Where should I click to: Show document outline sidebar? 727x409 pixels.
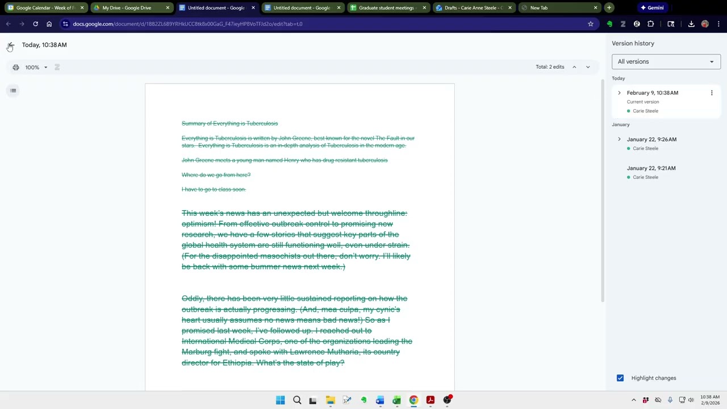pyautogui.click(x=13, y=90)
